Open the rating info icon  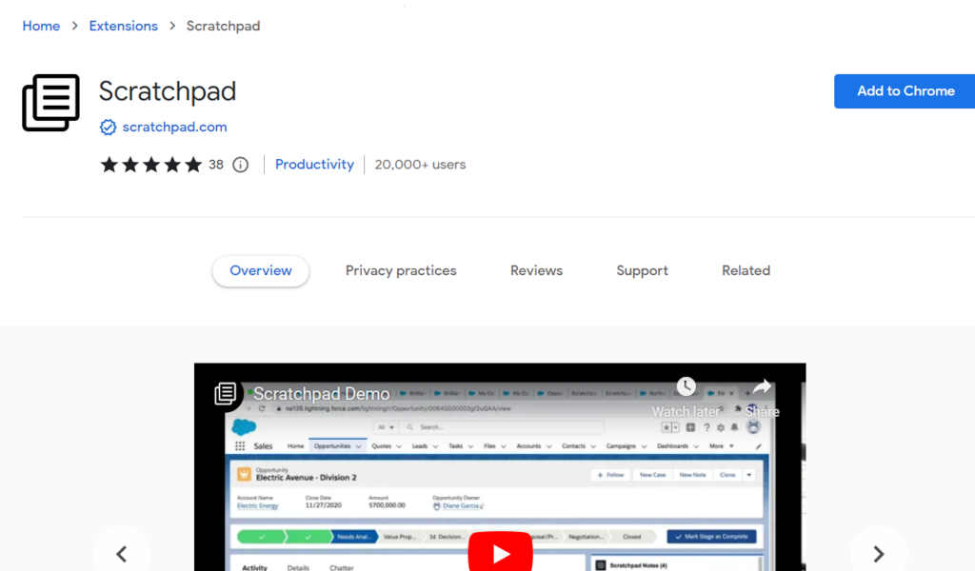(241, 165)
